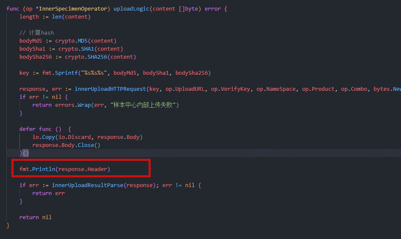This screenshot has width=401, height=239.
Task: Click the response.Body.Close() line
Action: [66, 145]
